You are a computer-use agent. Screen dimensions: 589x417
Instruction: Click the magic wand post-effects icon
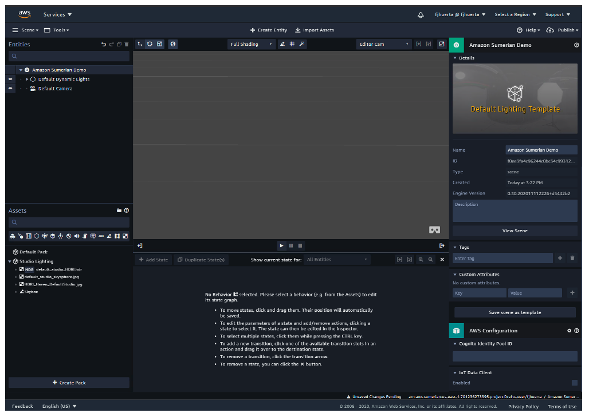click(301, 44)
